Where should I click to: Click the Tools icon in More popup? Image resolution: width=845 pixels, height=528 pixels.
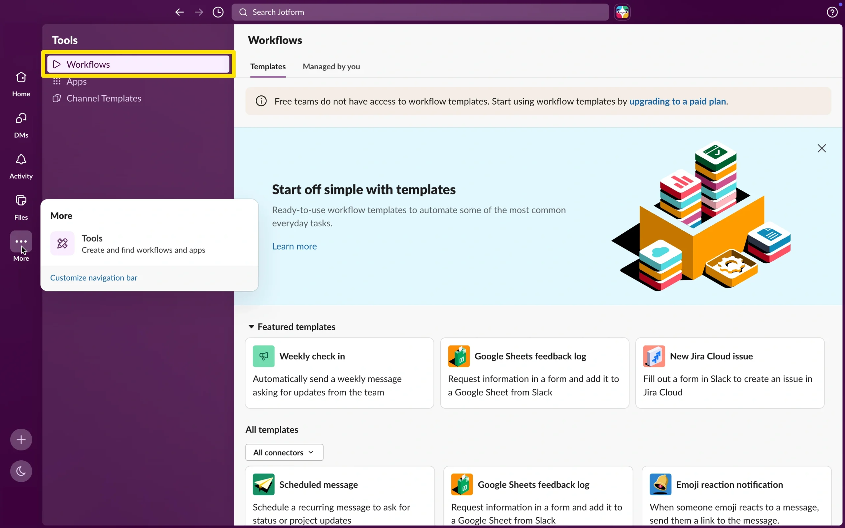pos(62,244)
